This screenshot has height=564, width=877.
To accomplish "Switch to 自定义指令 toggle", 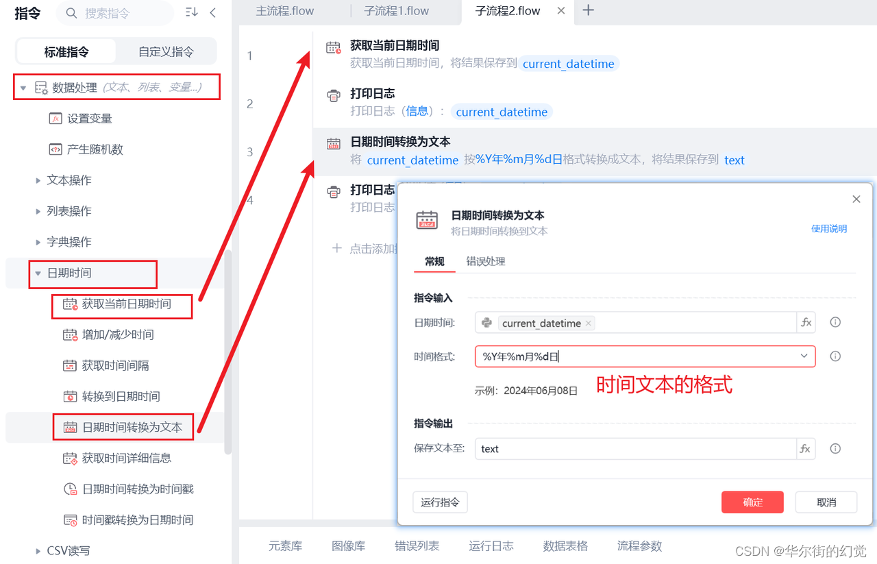I will click(x=166, y=51).
